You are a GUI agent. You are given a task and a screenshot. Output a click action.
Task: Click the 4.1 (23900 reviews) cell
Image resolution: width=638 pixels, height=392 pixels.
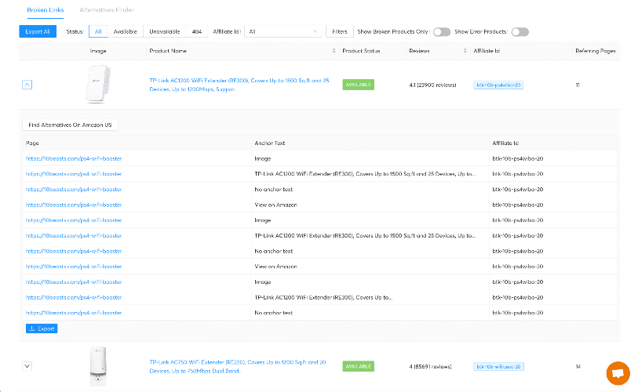432,85
